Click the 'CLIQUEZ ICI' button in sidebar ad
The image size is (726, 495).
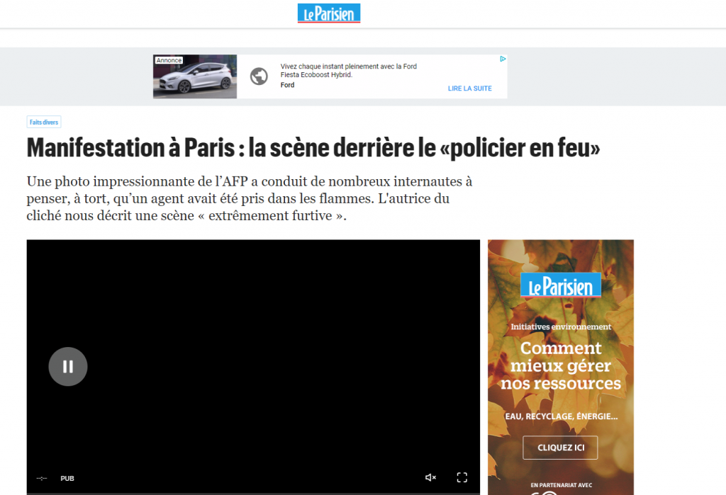tap(560, 448)
